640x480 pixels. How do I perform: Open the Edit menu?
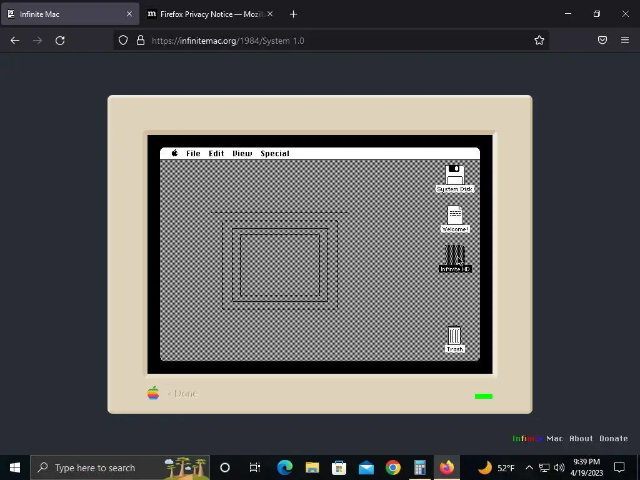pyautogui.click(x=216, y=154)
